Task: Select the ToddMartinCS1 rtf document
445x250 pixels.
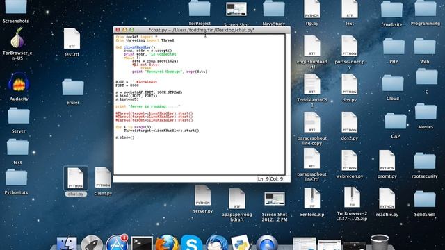Action: click(312, 84)
